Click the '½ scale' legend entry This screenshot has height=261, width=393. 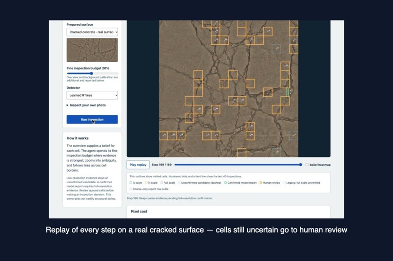pyautogui.click(x=151, y=183)
